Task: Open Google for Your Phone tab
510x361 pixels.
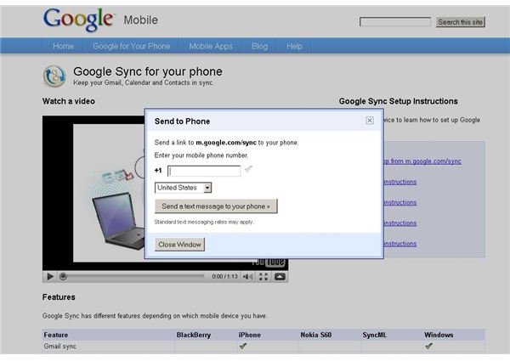Action: 132,46
